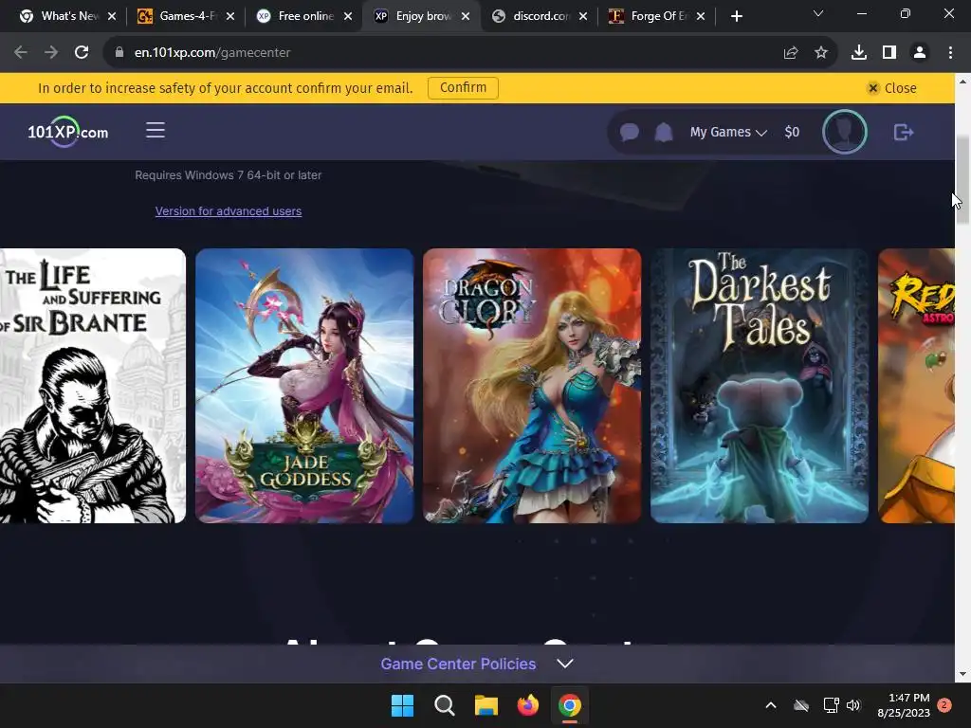Open The Darkest Tales game card

(760, 386)
